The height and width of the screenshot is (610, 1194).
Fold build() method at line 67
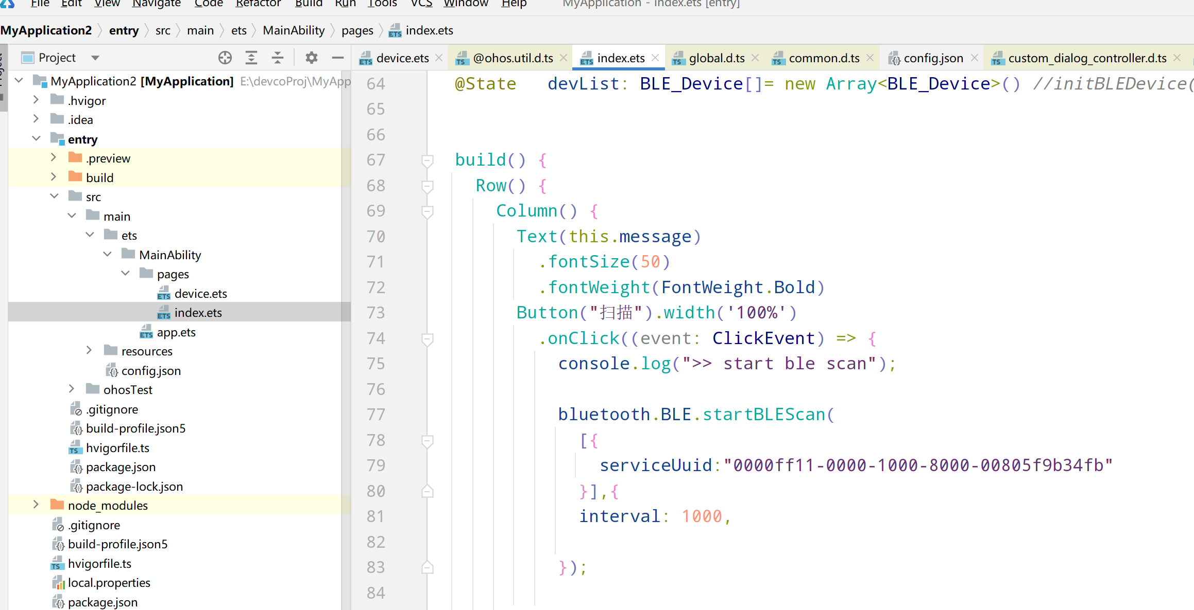click(427, 160)
